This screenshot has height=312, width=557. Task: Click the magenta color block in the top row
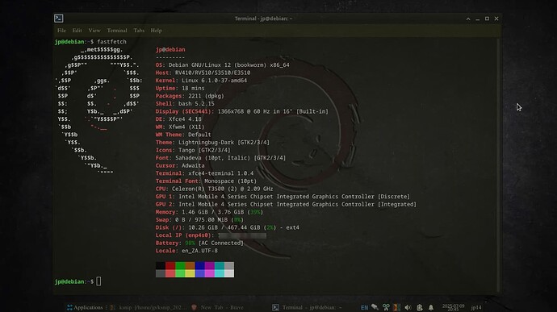pos(210,265)
